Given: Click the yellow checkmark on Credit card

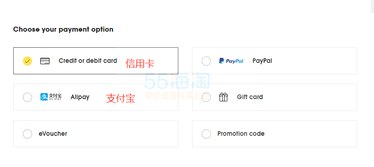Looking at the screenshot, I should click(x=27, y=61).
